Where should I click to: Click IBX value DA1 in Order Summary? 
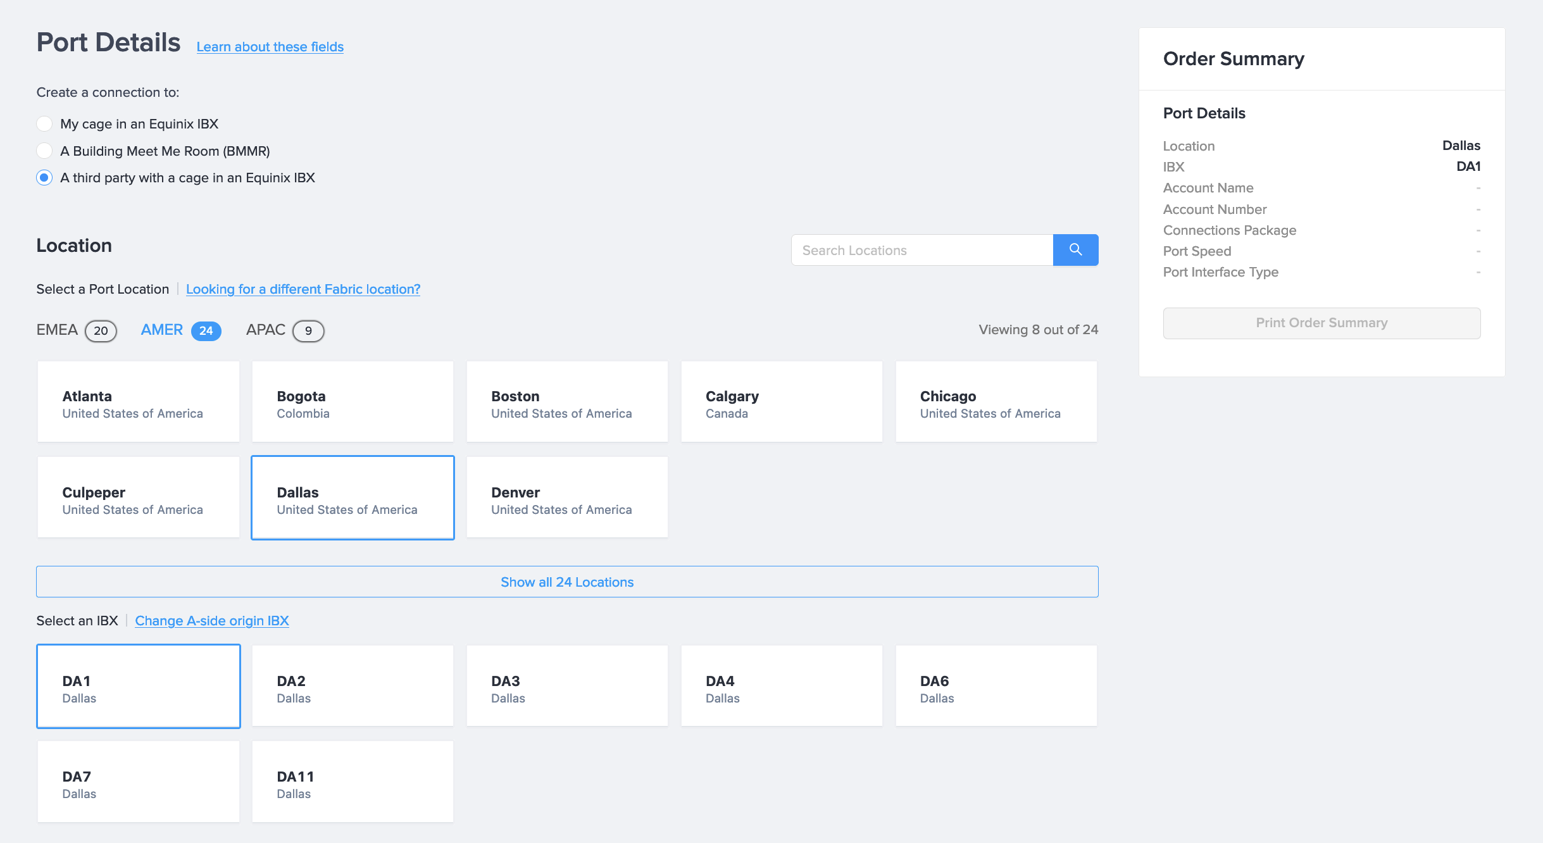coord(1468,166)
